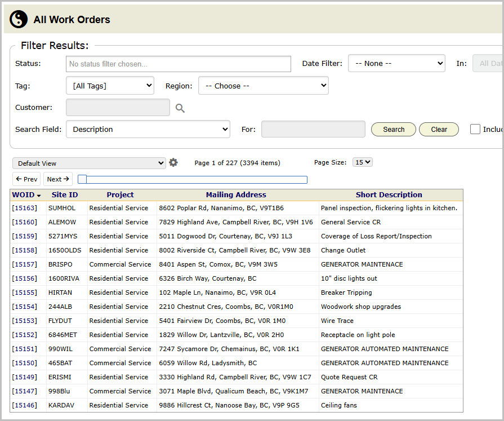The height and width of the screenshot is (421, 504).
Task: Open the Default View dropdown
Action: click(89, 163)
